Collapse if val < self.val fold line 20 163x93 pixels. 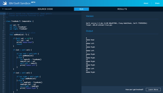[5, 50]
